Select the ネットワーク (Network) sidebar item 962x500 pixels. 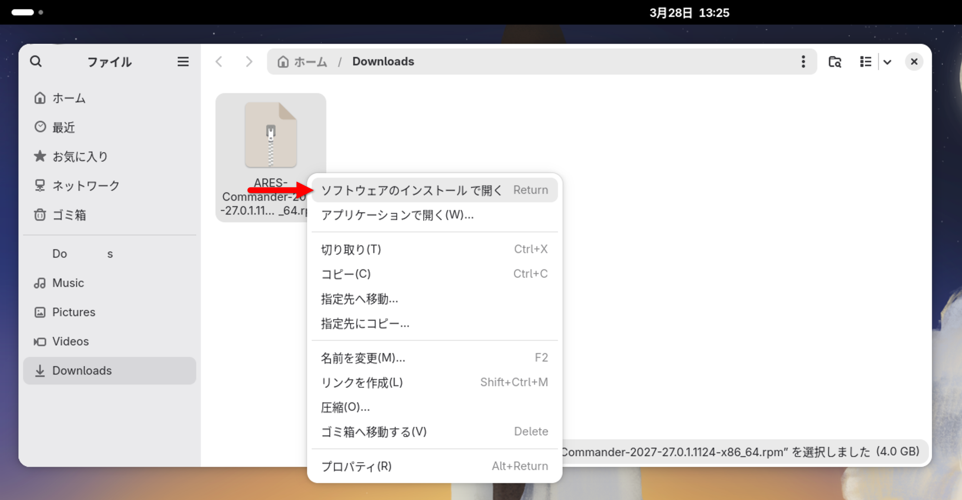(85, 186)
